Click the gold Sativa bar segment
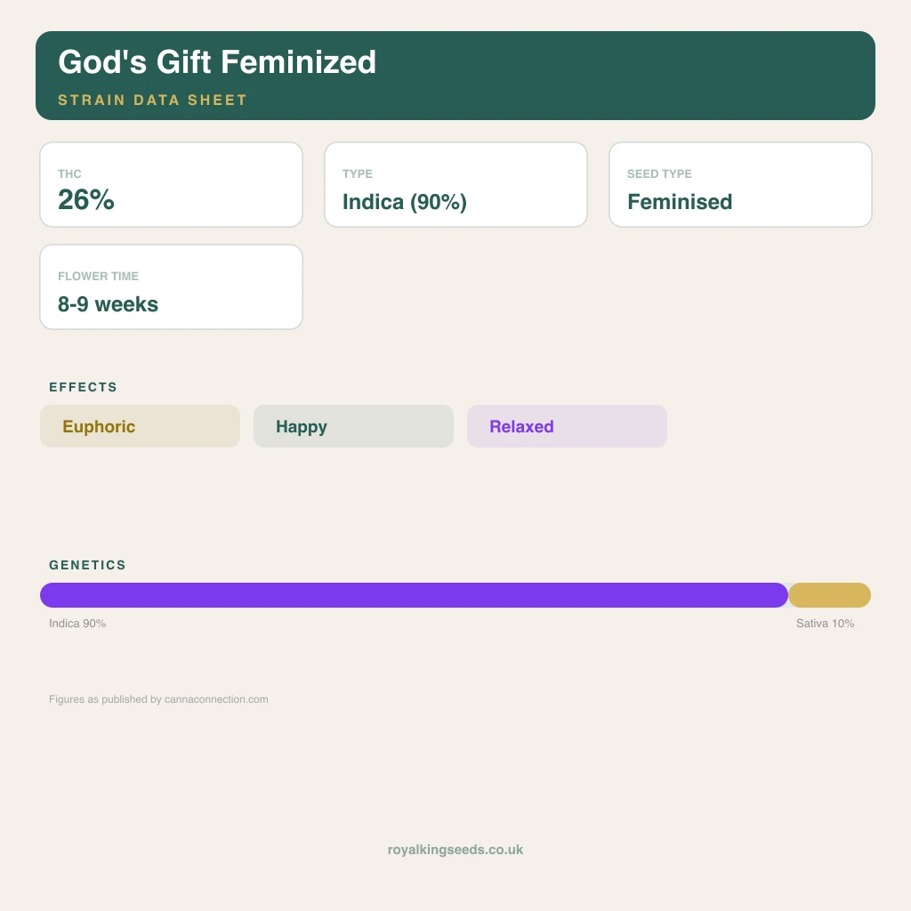911x911 pixels. [830, 595]
